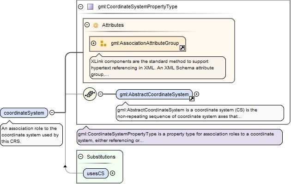The height and width of the screenshot is (184, 291).
Task: Click the substitution arrowhead pointing up
Action: [x=65, y=166]
